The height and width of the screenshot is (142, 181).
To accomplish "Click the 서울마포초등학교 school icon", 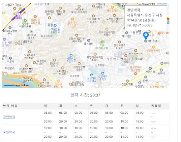I will tap(55, 25).
